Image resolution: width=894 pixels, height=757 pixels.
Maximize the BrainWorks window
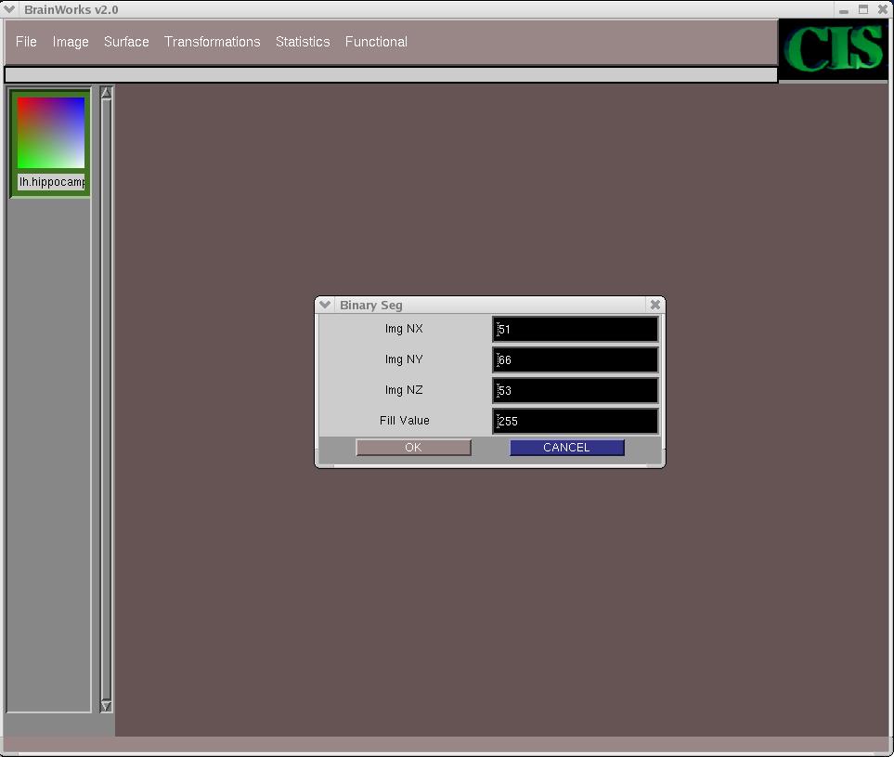[863, 9]
